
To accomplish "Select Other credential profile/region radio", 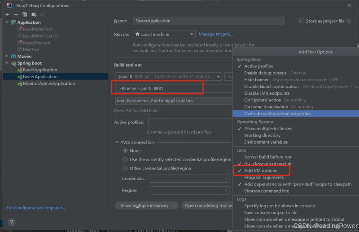I will click(x=125, y=168).
